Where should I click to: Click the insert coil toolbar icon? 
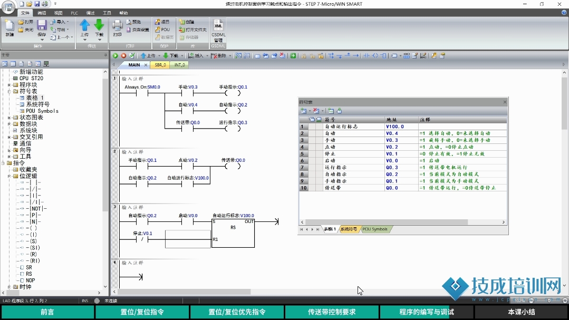[375, 55]
